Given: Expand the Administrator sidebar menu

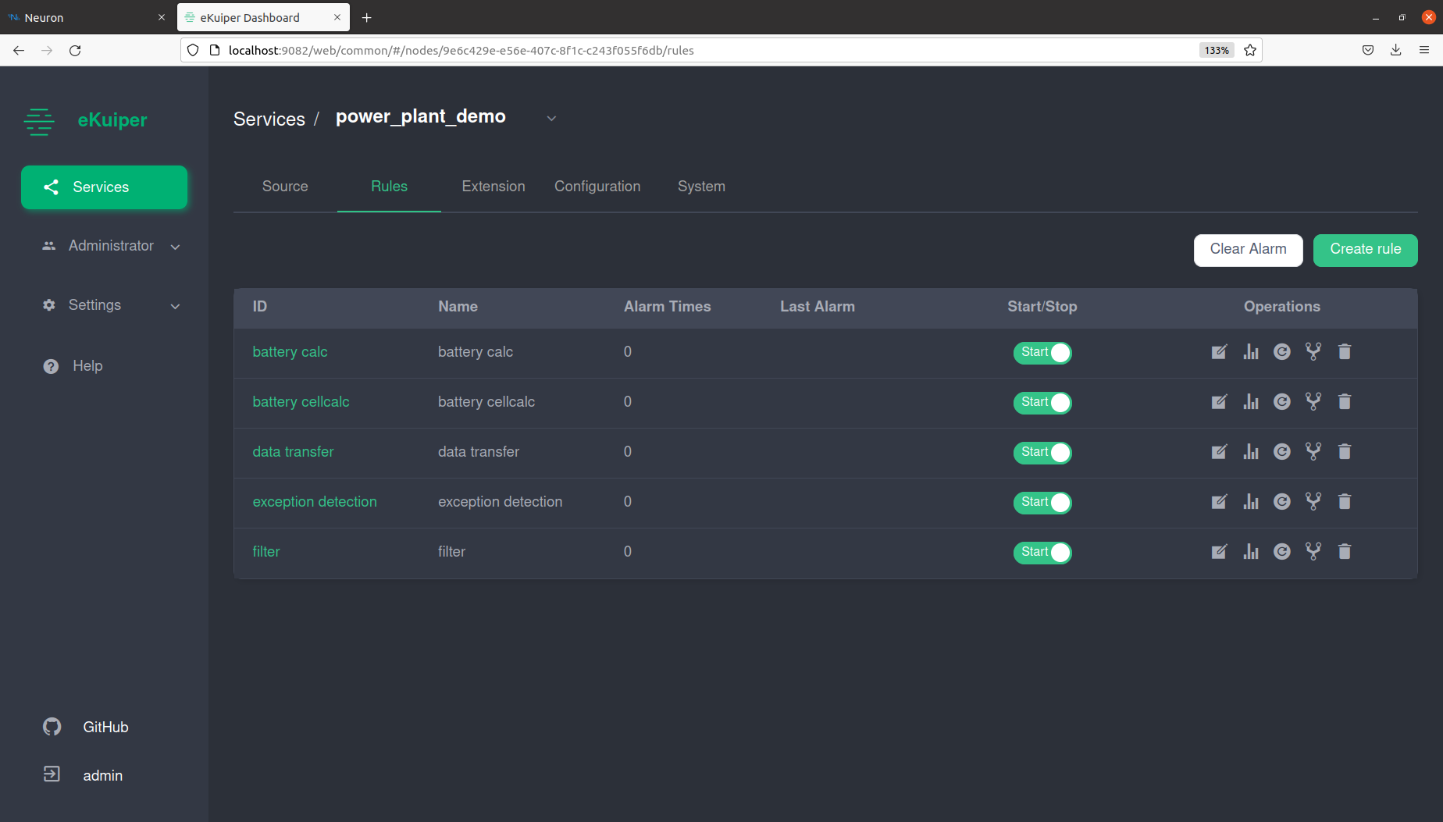Looking at the screenshot, I should (x=110, y=246).
